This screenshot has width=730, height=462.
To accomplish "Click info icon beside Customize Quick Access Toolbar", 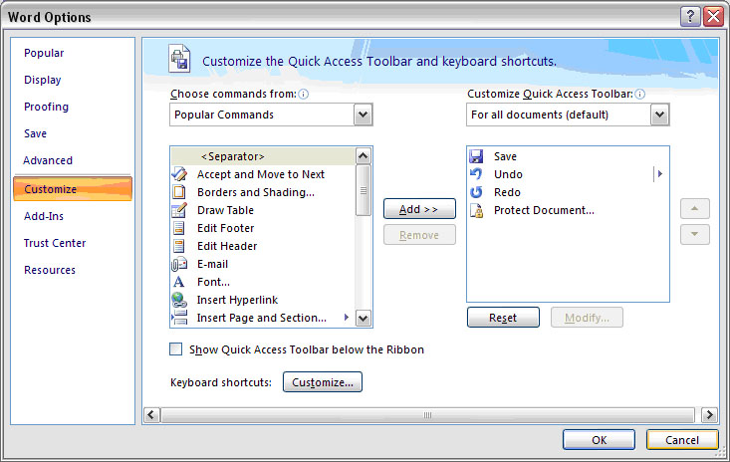I will (x=640, y=94).
